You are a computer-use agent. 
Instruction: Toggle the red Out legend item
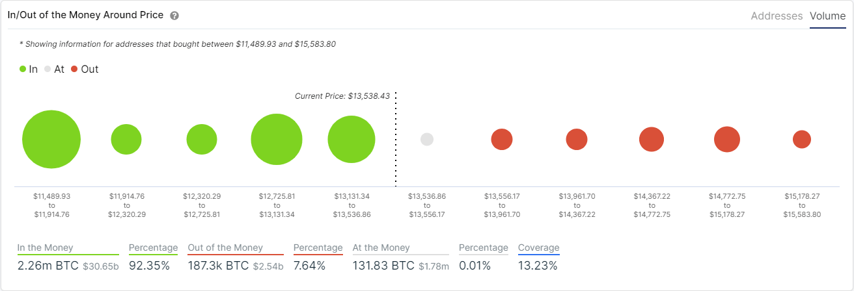tap(85, 69)
